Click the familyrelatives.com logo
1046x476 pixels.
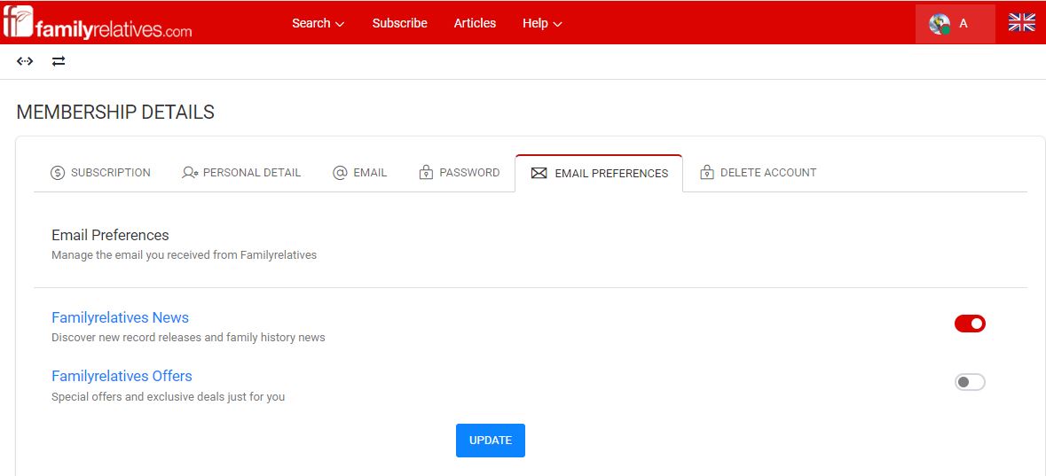98,23
